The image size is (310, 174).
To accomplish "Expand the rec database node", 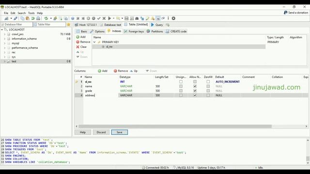I will [5, 52].
